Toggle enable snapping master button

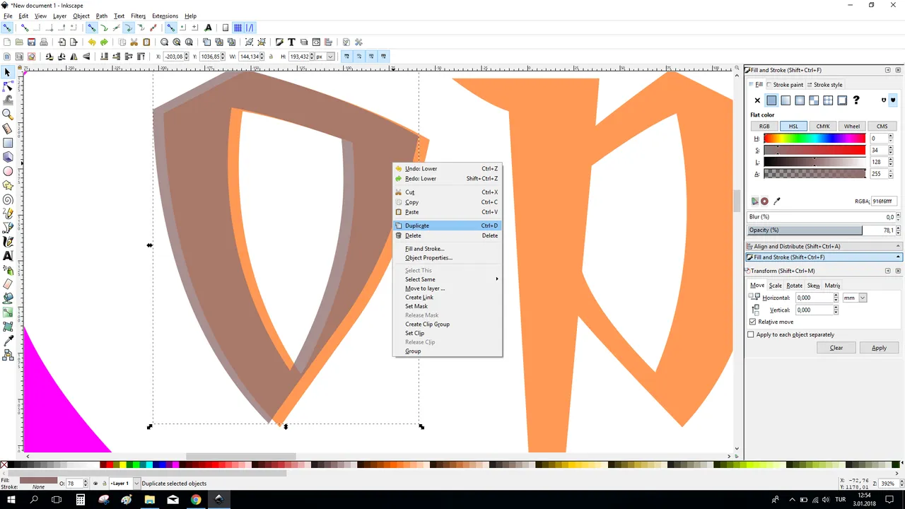click(x=6, y=28)
